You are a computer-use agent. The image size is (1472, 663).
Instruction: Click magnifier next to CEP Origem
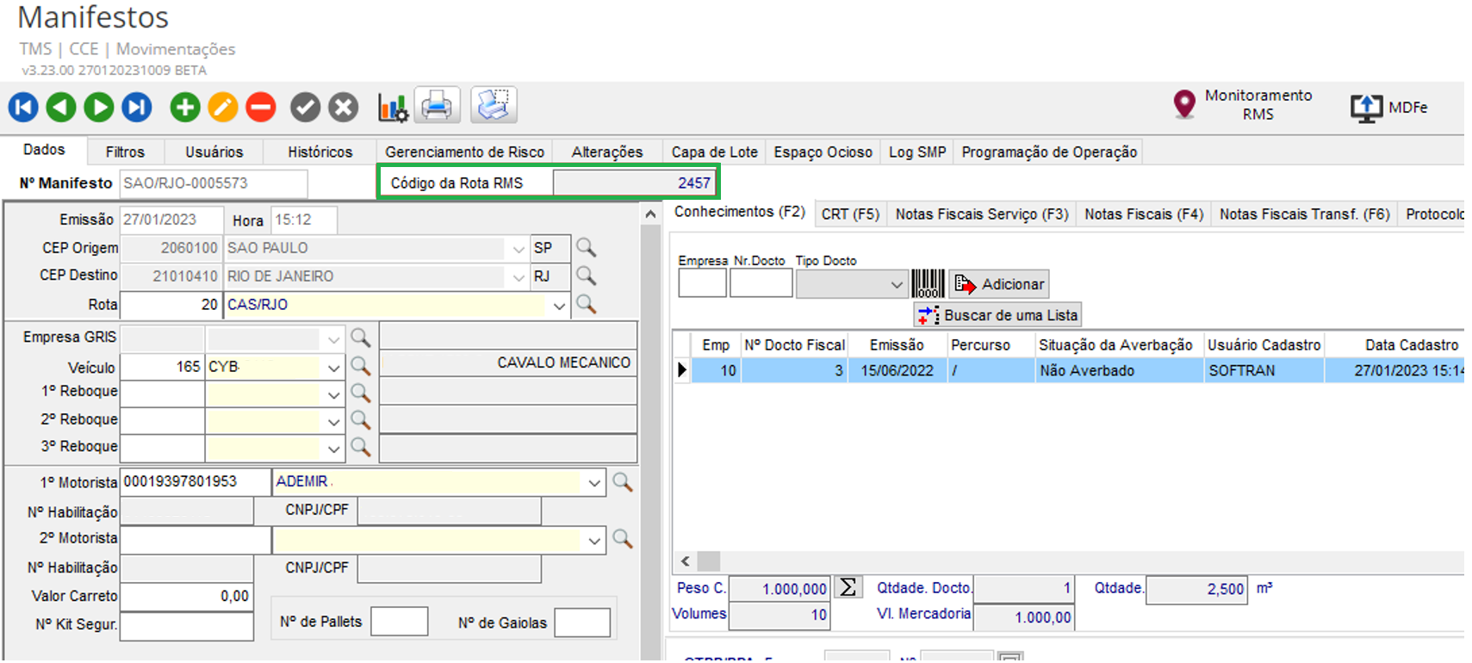coord(587,248)
